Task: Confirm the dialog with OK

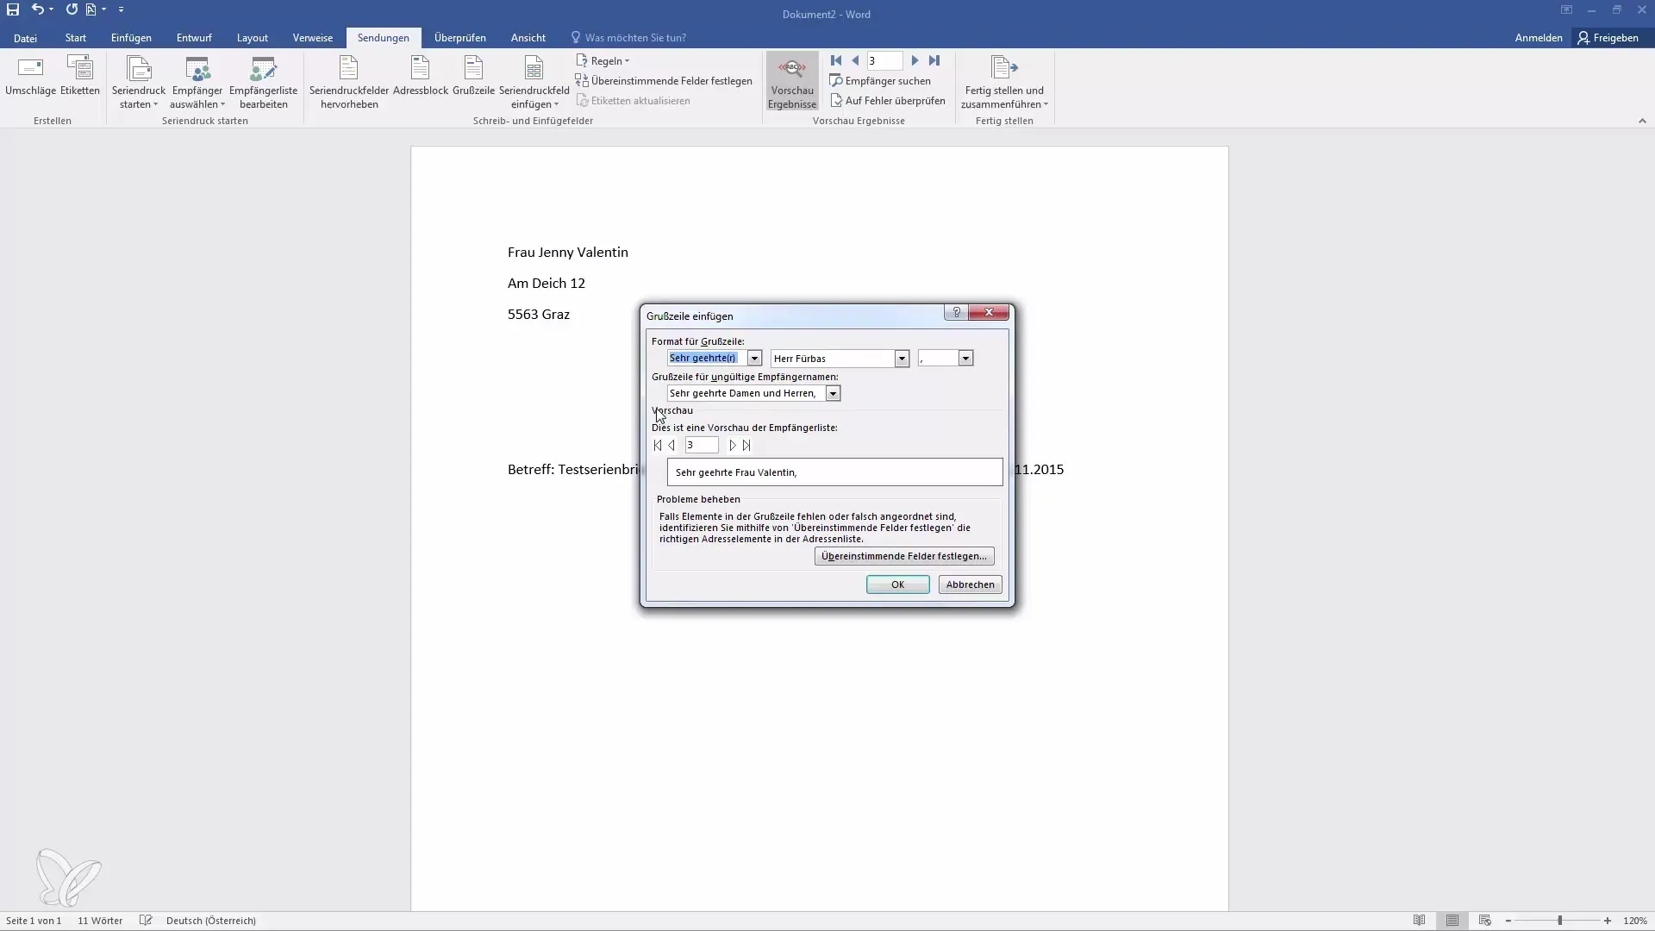Action: coord(897,584)
